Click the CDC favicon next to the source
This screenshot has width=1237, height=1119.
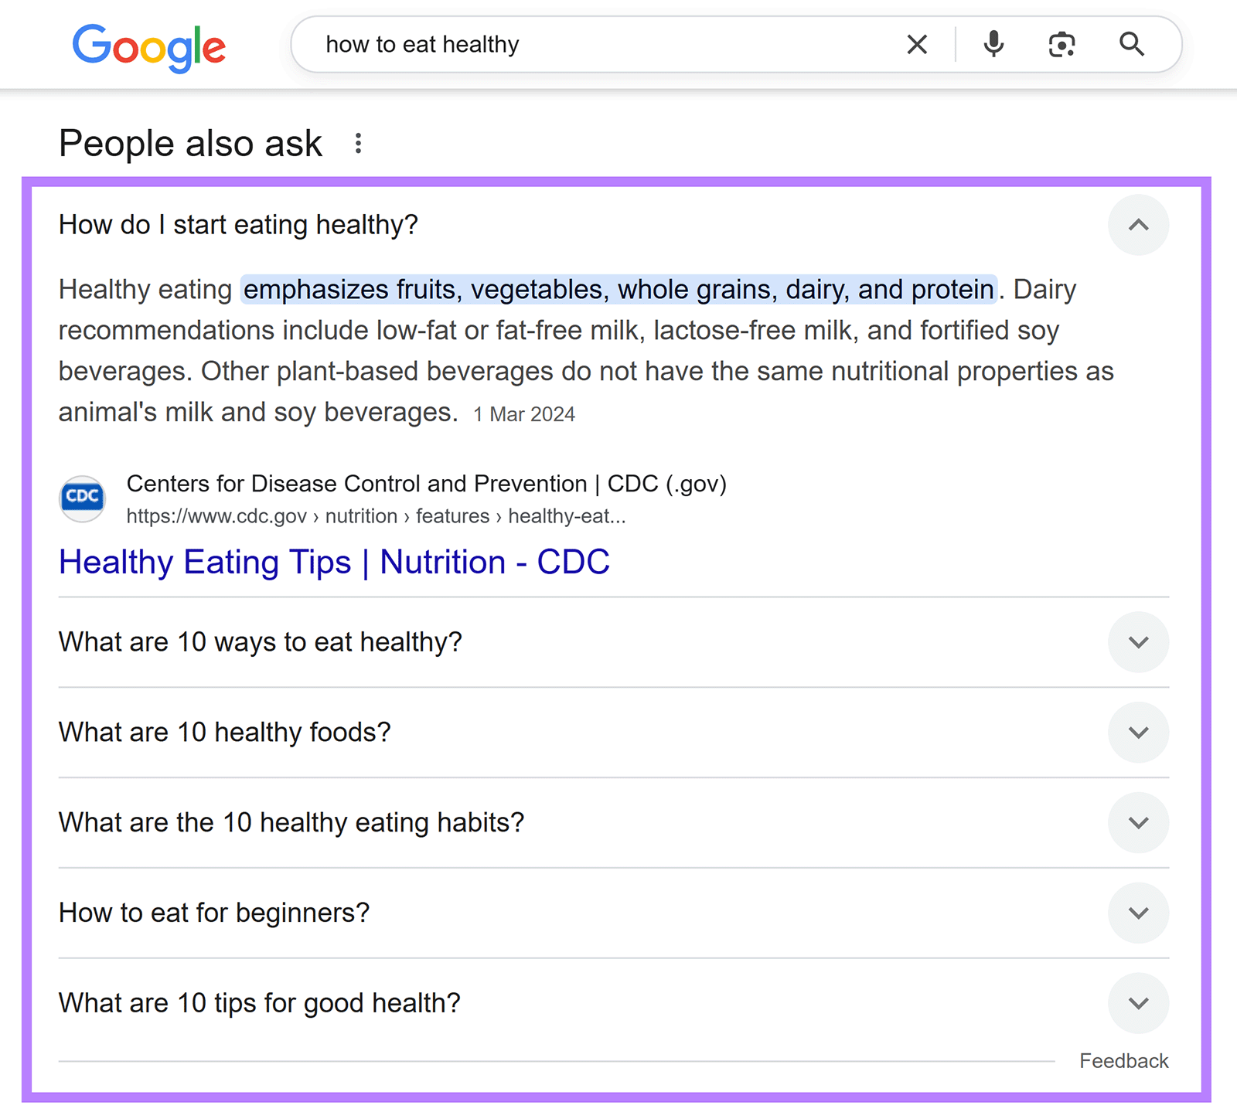coord(82,498)
